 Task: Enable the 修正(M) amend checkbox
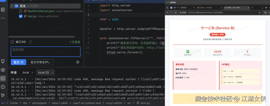tap(12, 42)
